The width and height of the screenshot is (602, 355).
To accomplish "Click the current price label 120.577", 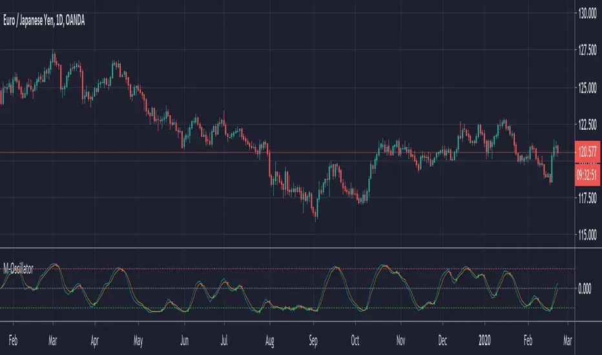I will 587,152.
